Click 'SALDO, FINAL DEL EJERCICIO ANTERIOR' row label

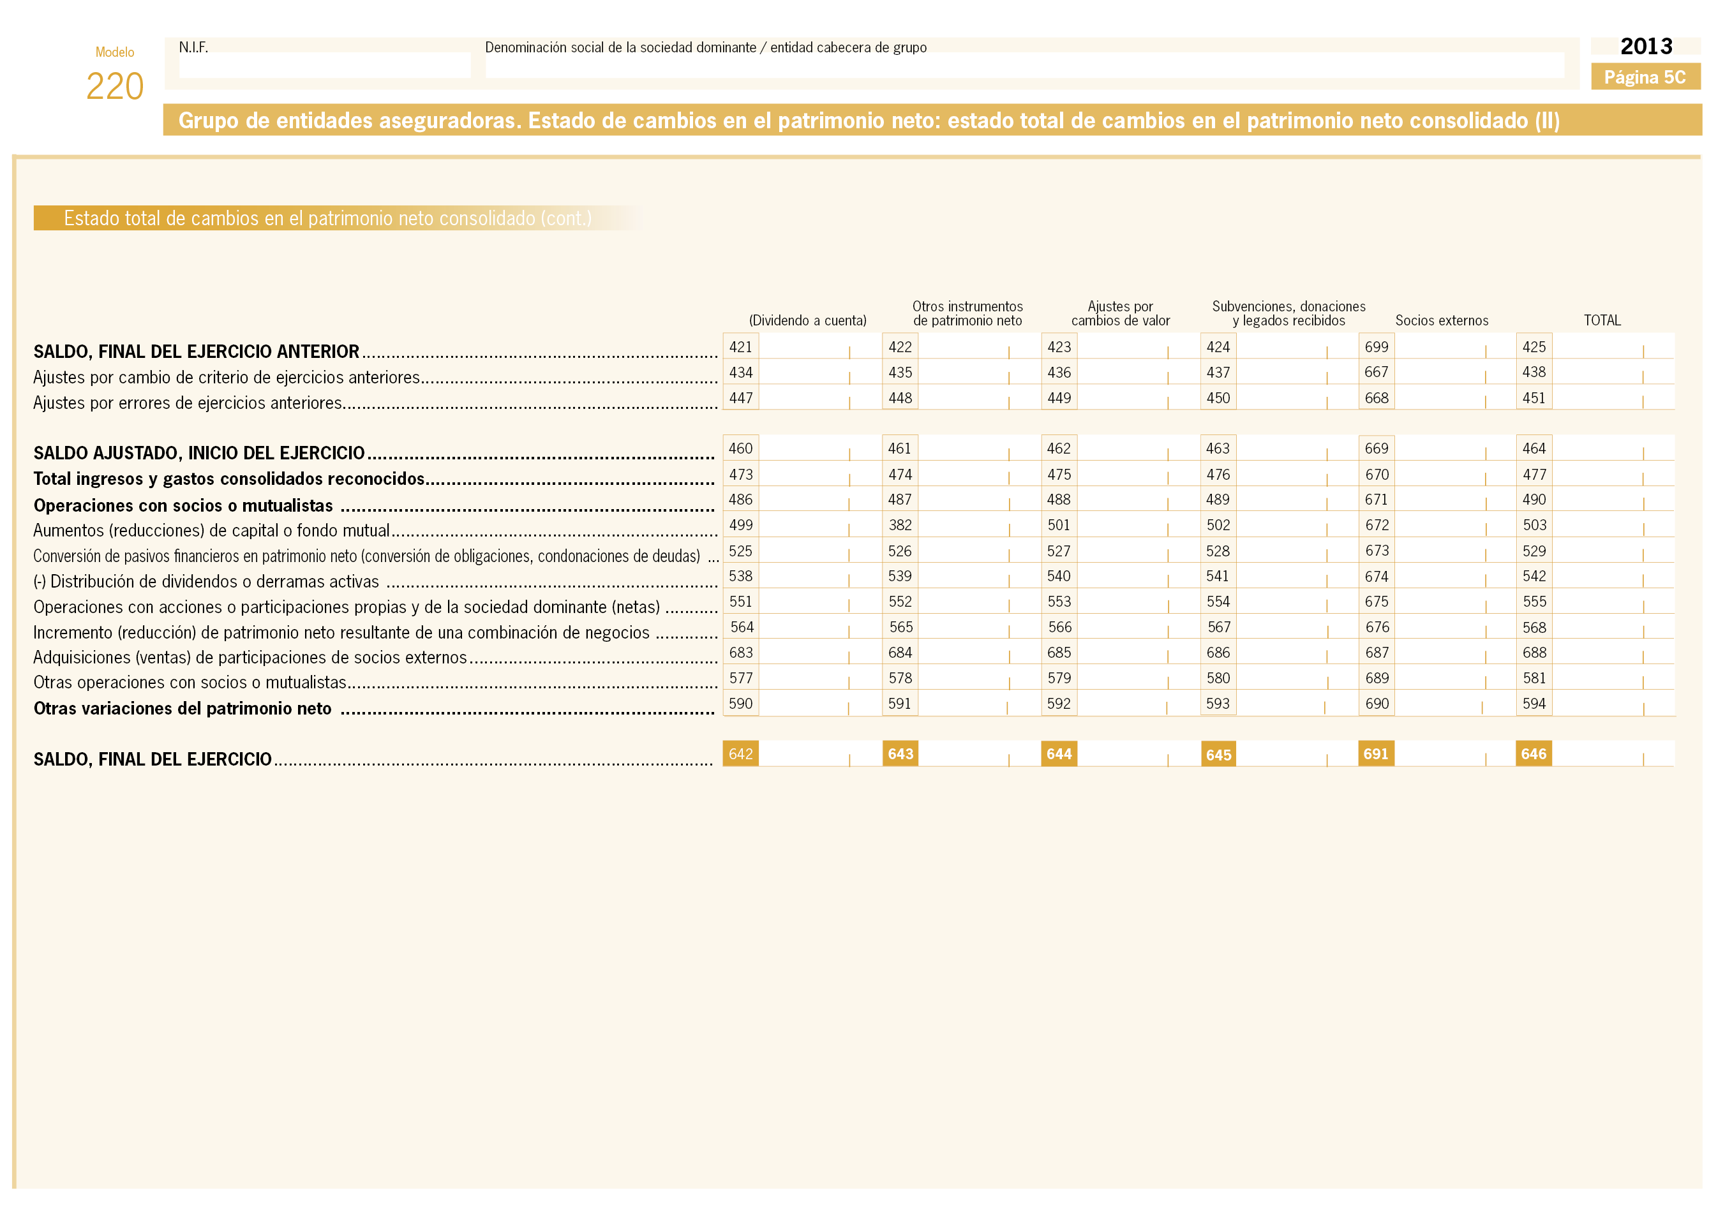point(196,352)
